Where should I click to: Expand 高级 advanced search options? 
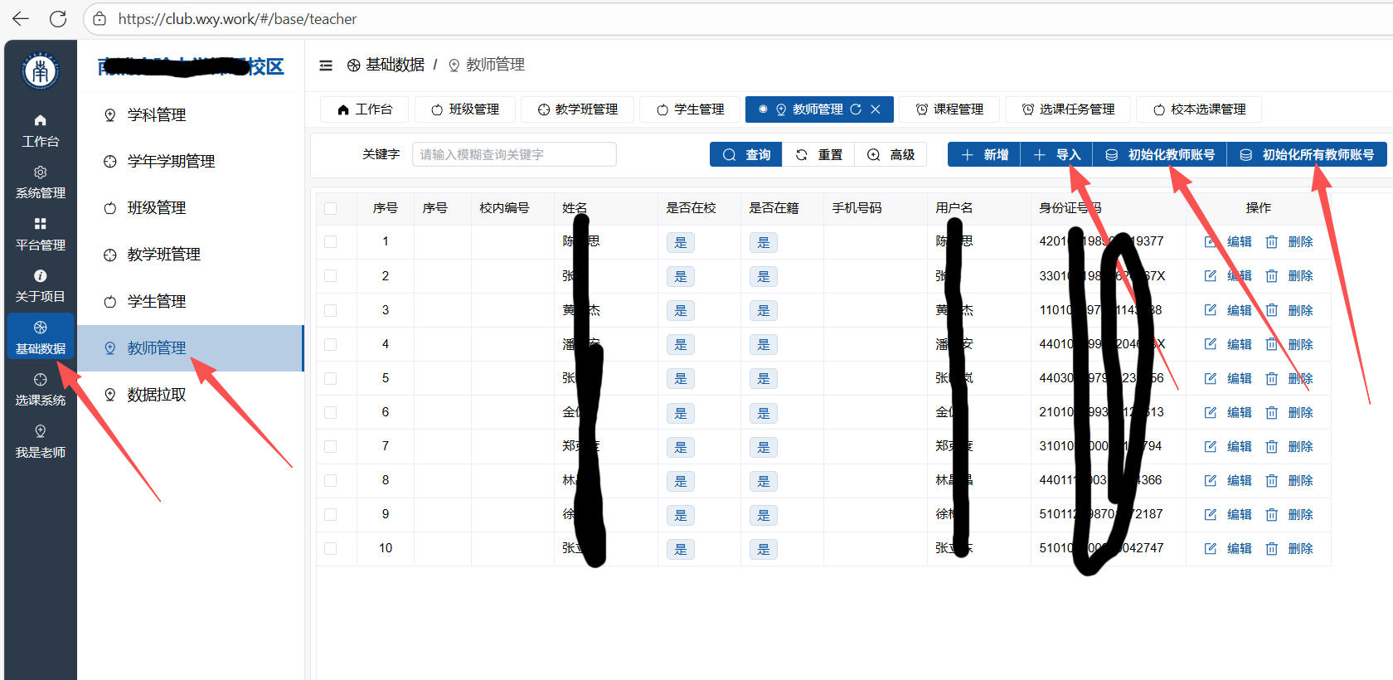[x=891, y=155]
